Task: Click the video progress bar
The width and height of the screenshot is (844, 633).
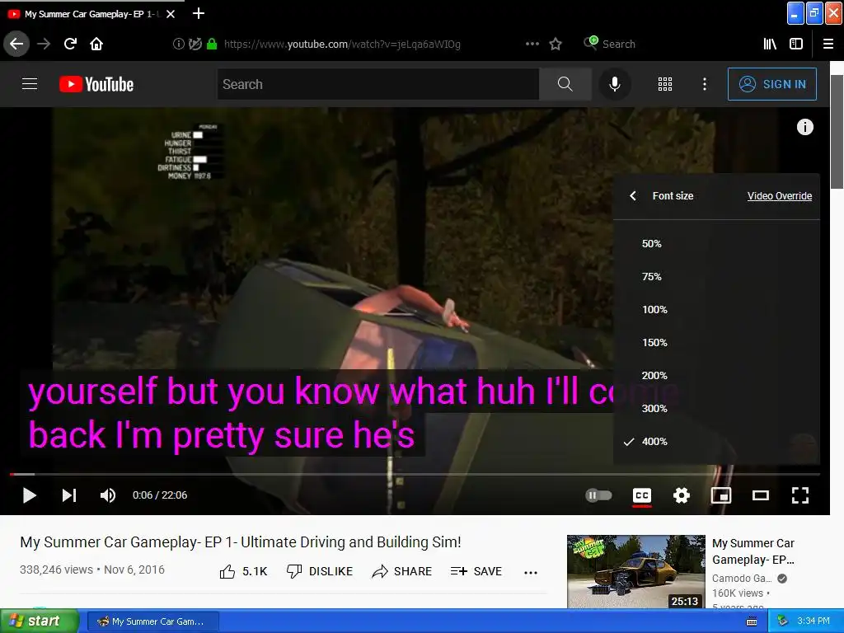Action: [415, 474]
